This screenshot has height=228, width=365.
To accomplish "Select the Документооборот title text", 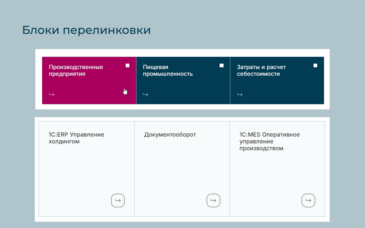I will click(170, 135).
